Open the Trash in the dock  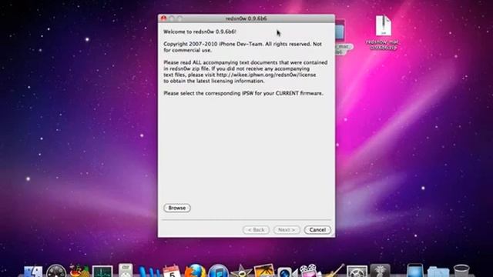point(461,272)
